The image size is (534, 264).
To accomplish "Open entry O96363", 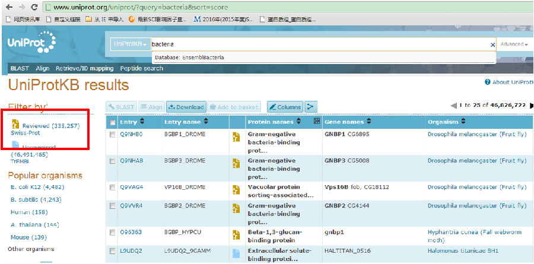I will [131, 233].
